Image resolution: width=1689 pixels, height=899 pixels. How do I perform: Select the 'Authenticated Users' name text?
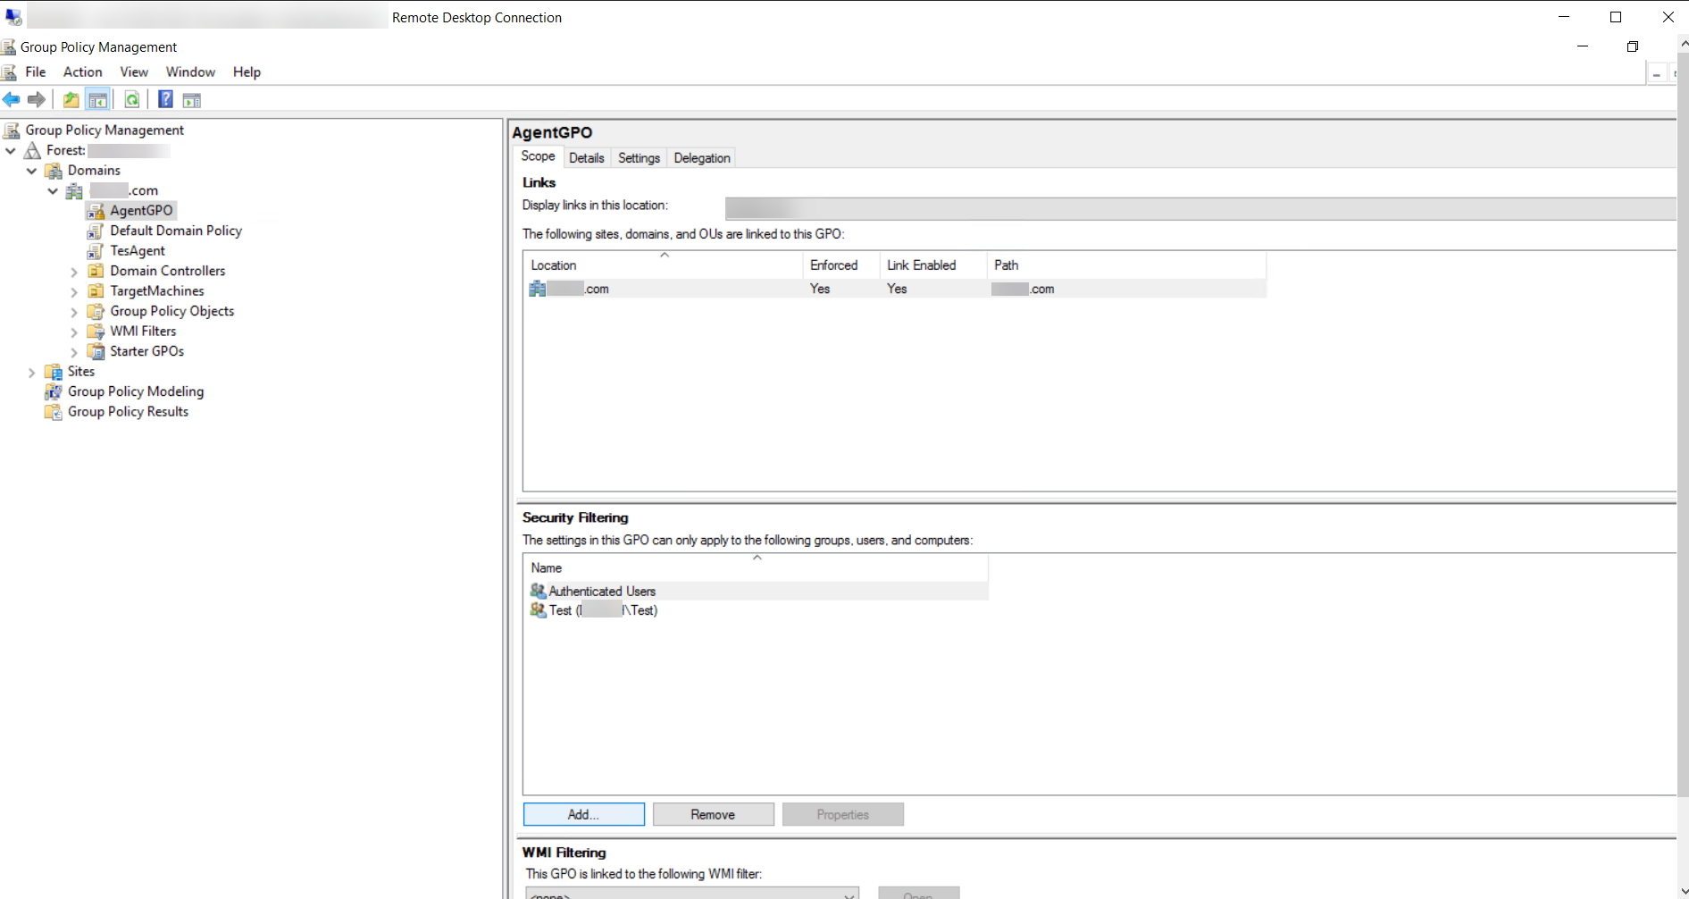(x=602, y=592)
